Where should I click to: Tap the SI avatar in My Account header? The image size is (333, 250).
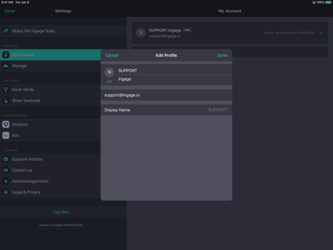point(141,33)
